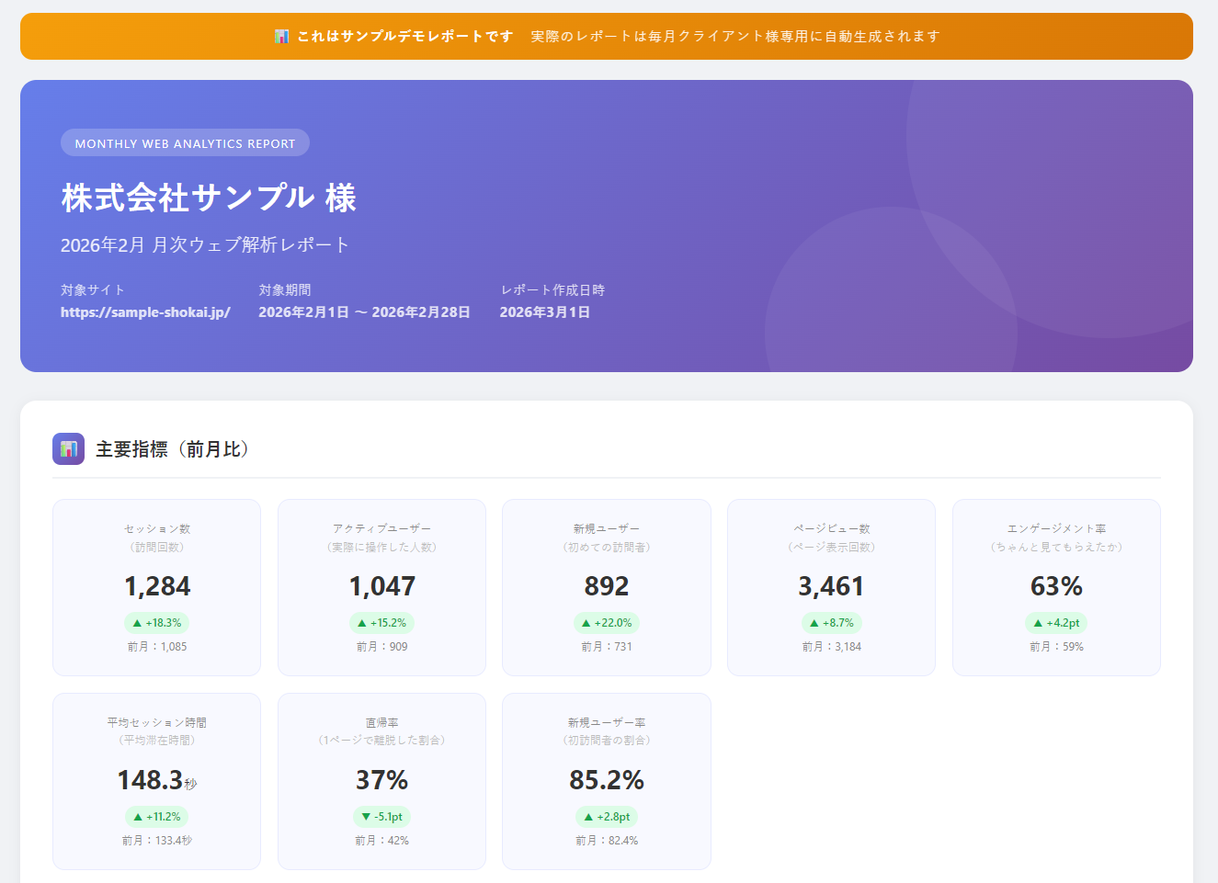The width and height of the screenshot is (1218, 883).
Task: Select the new user rate value 85.2%
Action: click(x=607, y=780)
